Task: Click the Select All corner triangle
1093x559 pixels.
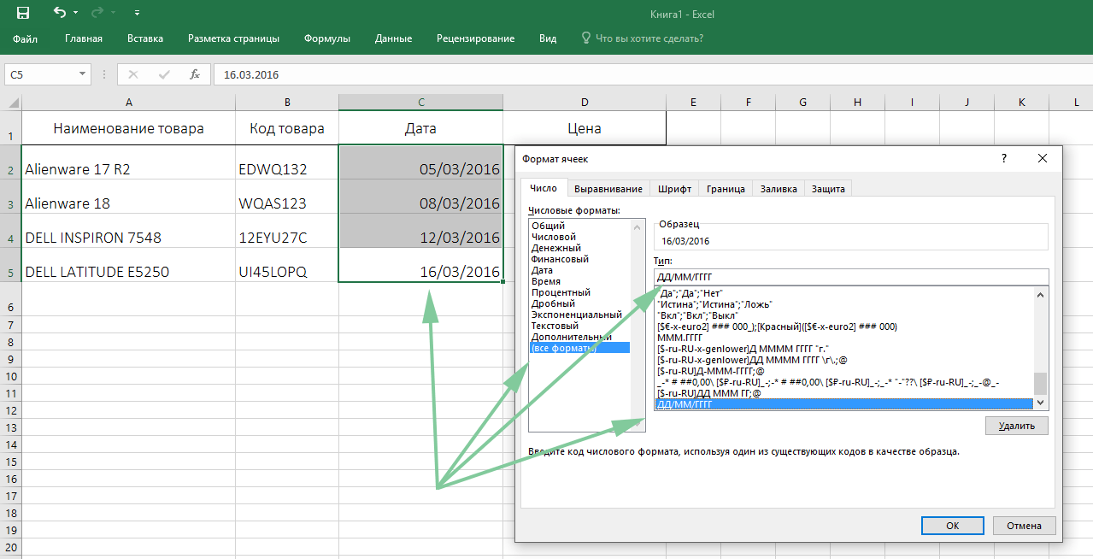Action: (13, 103)
